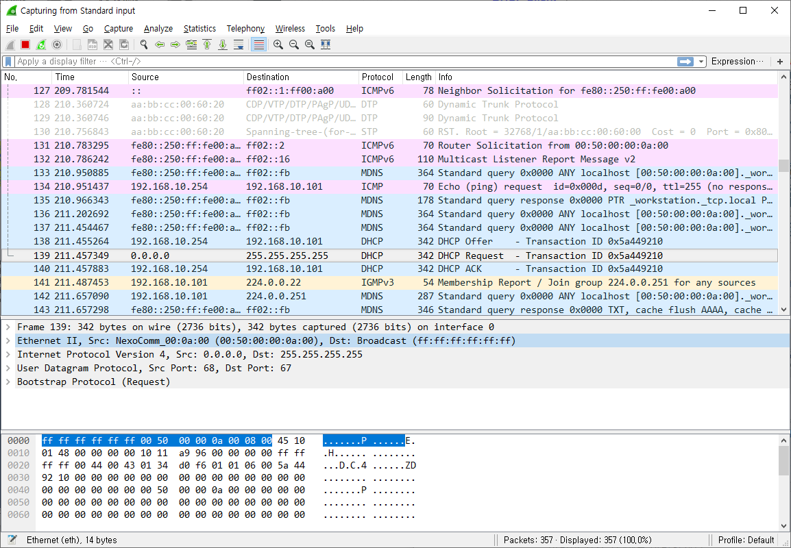Select packet 141 IGMPv3 Membership Report
This screenshot has height=548, width=791.
point(389,282)
